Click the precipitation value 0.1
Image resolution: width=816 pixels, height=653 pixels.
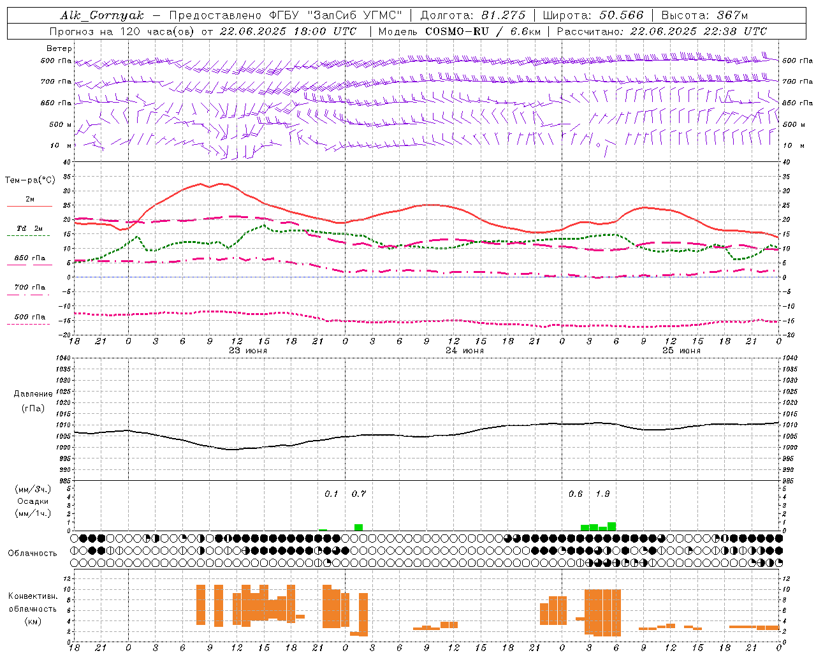tap(331, 494)
